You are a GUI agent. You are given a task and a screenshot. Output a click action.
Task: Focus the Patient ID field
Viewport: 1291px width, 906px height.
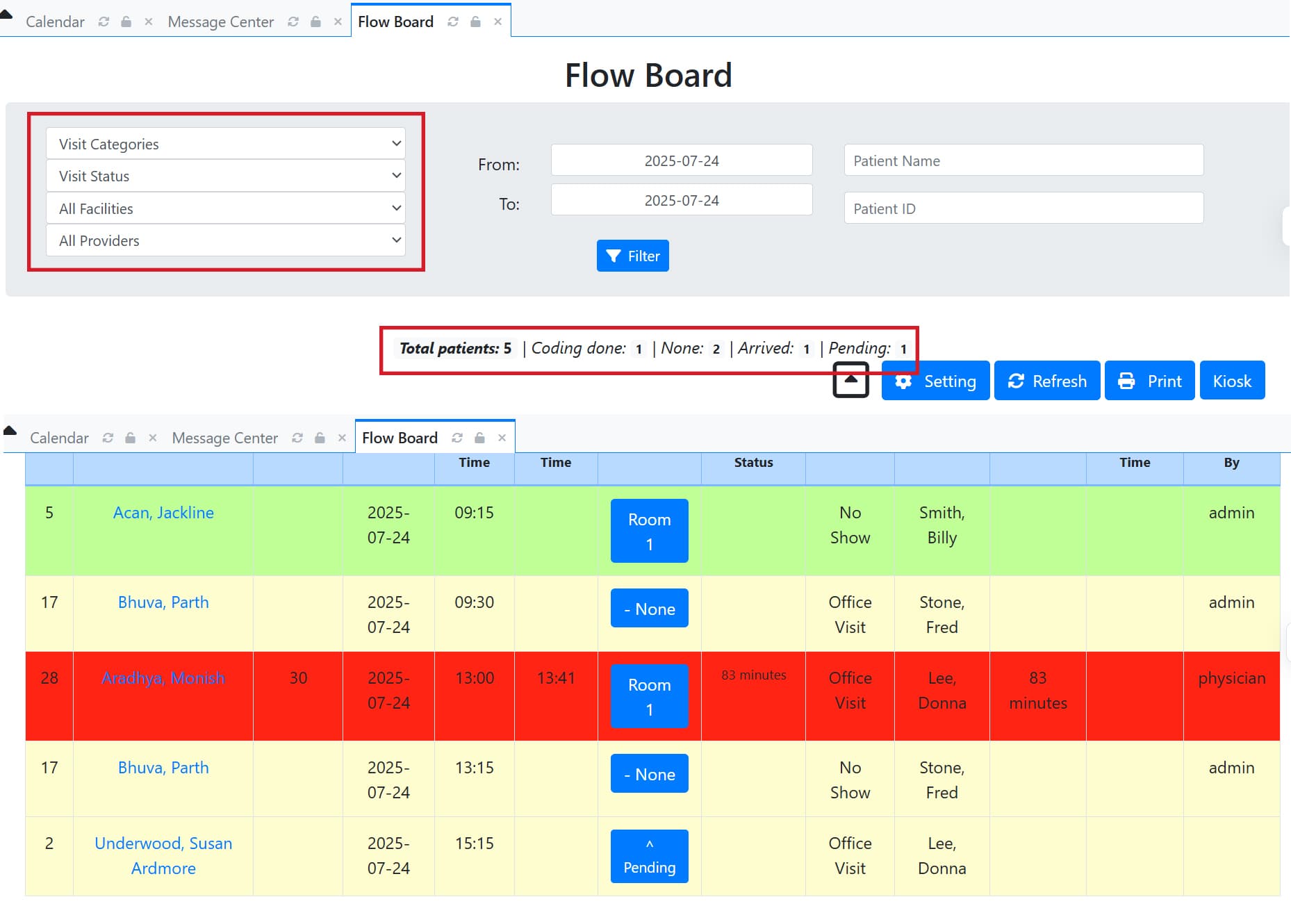[1023, 208]
